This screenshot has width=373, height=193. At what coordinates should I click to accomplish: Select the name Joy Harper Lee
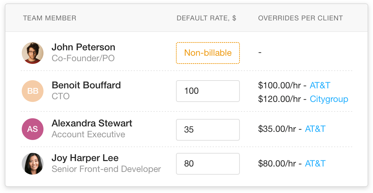85,158
